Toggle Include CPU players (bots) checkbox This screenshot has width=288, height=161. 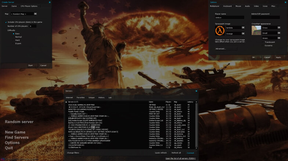point(6,22)
